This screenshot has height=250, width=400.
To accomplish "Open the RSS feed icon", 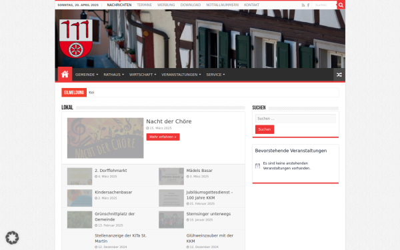I will 303,5.
